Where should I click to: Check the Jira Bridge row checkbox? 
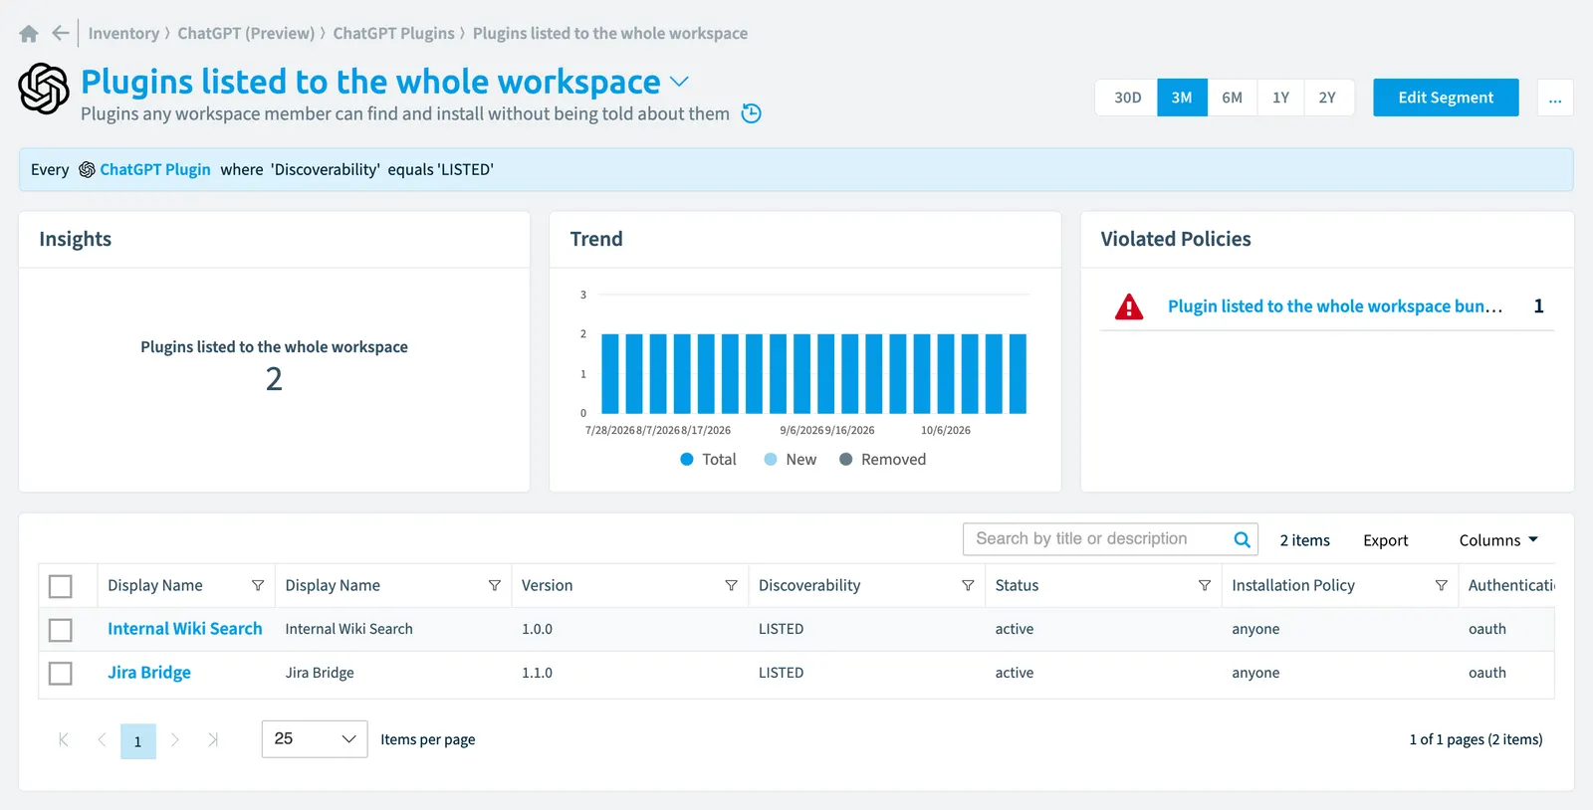pyautogui.click(x=61, y=674)
